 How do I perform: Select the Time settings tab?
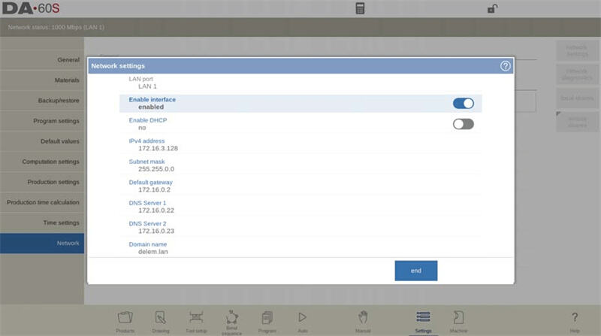(x=42, y=223)
